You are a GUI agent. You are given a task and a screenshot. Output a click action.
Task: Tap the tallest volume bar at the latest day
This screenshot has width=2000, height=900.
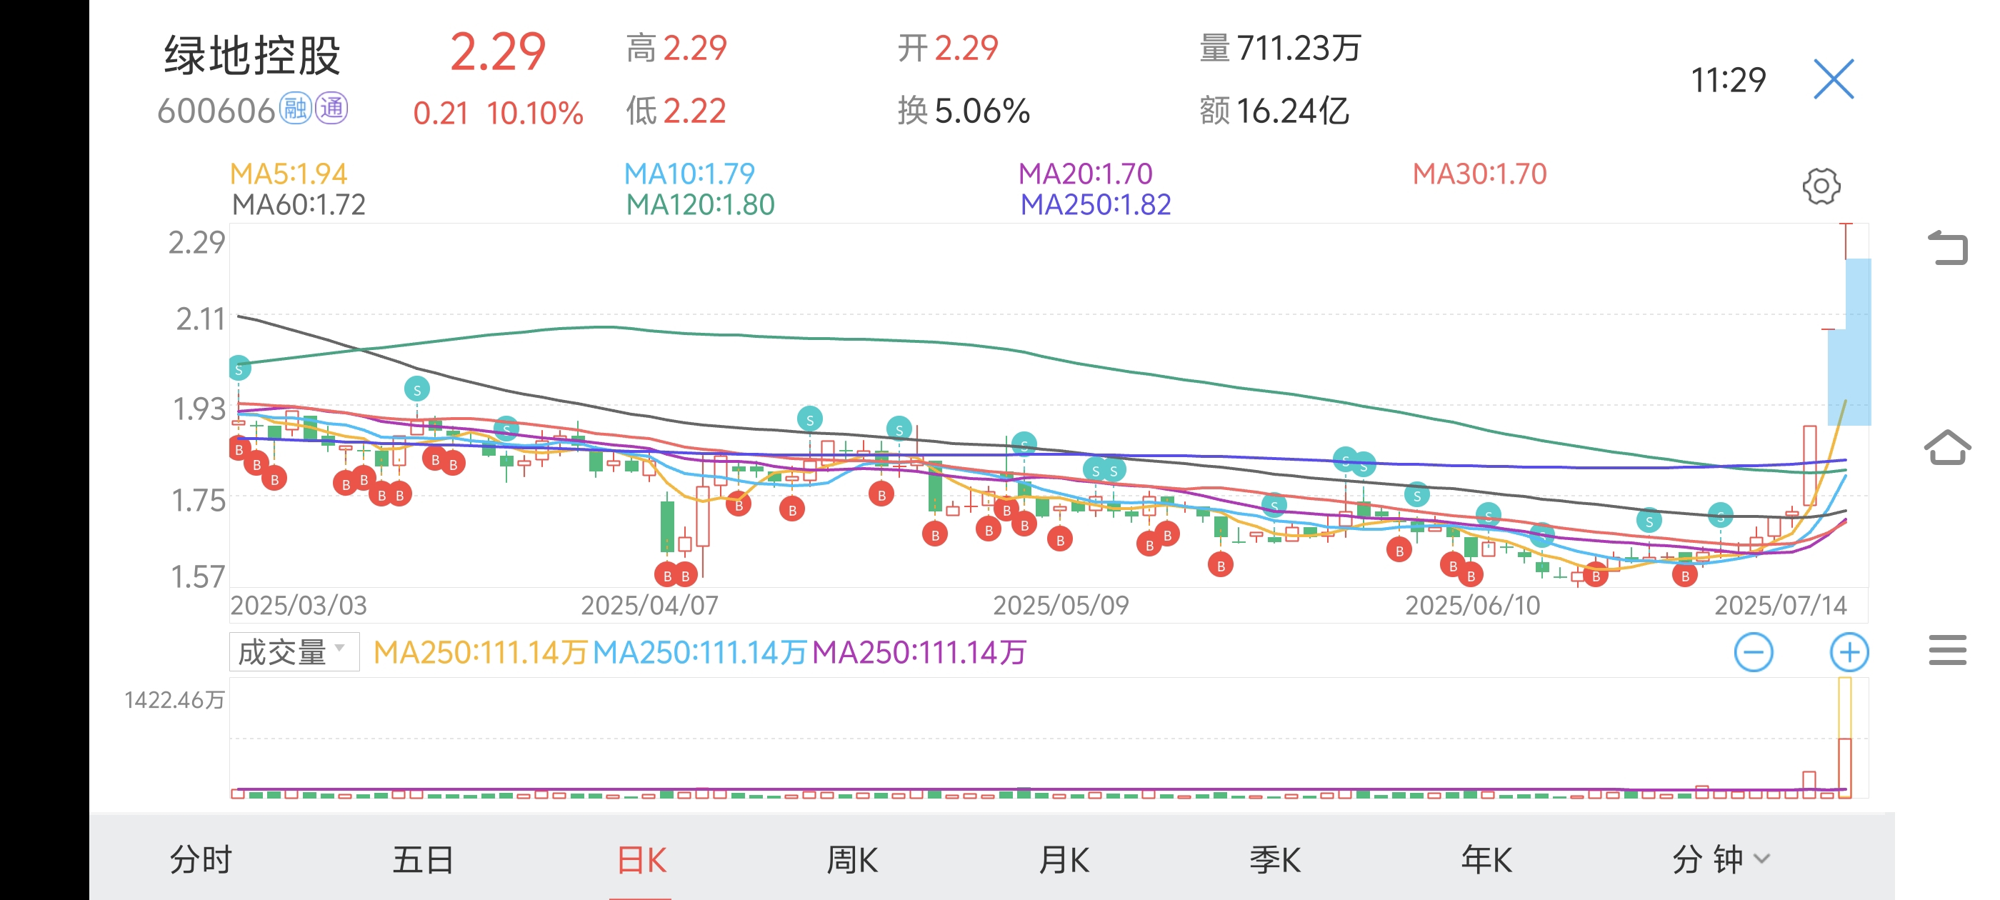pos(1845,738)
